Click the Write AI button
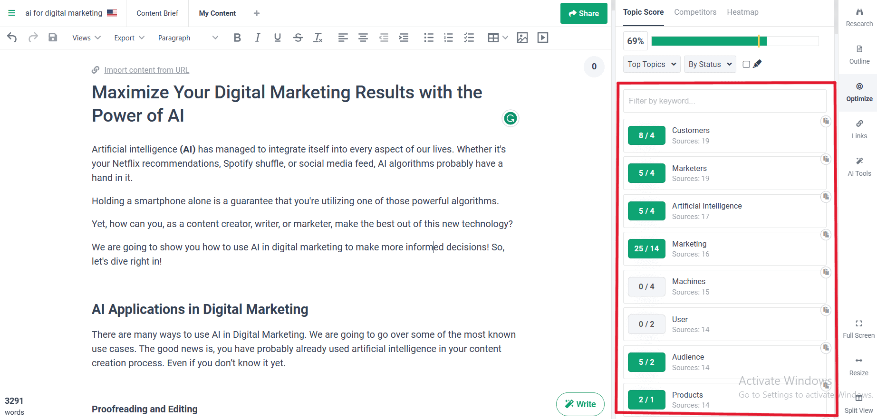This screenshot has height=419, width=877. (x=580, y=404)
